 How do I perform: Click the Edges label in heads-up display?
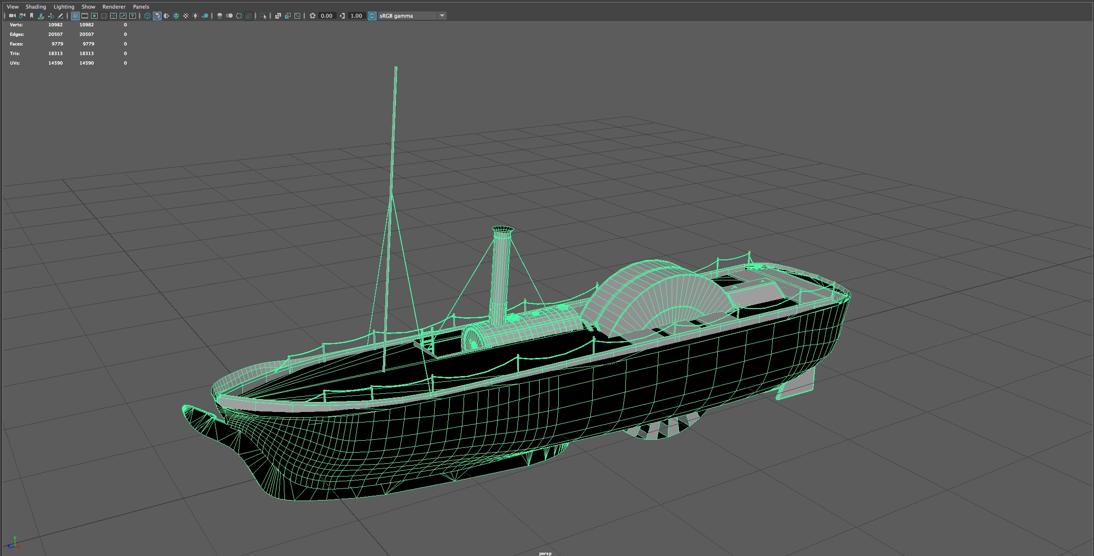(17, 34)
